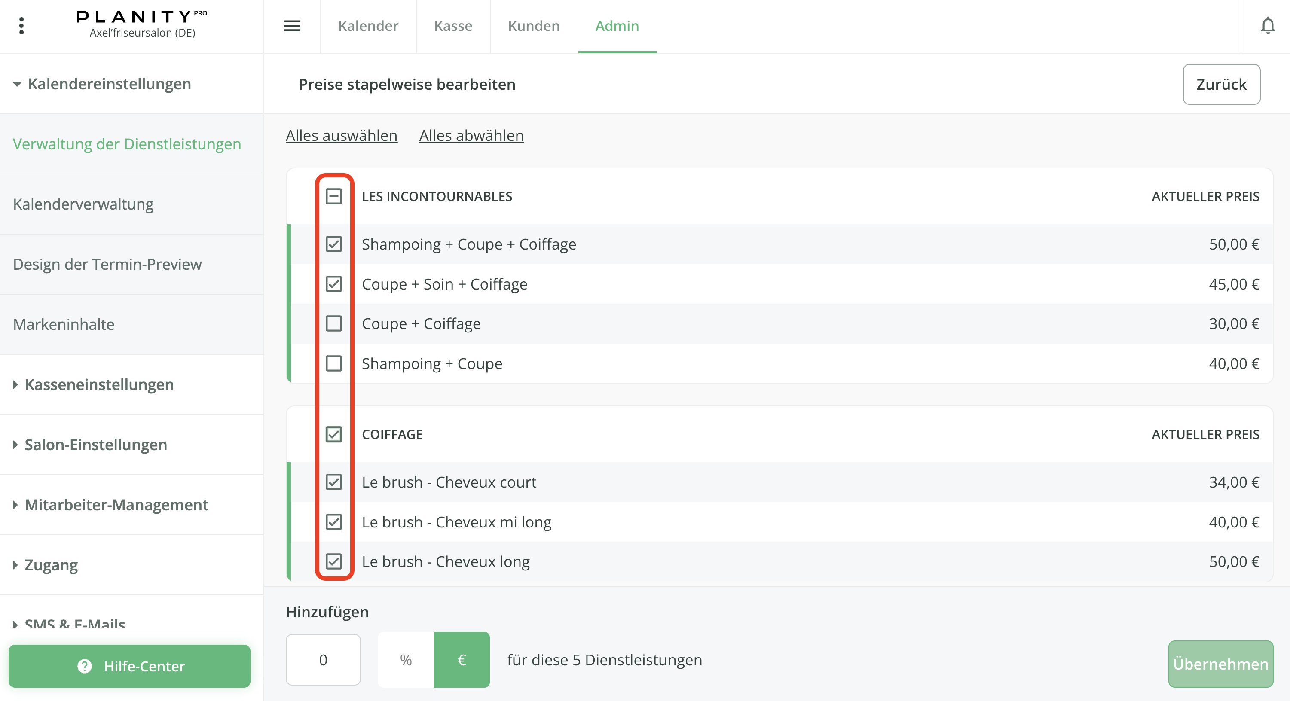Enable the Shampoing + Coupe checkbox
The width and height of the screenshot is (1290, 701).
coord(333,363)
